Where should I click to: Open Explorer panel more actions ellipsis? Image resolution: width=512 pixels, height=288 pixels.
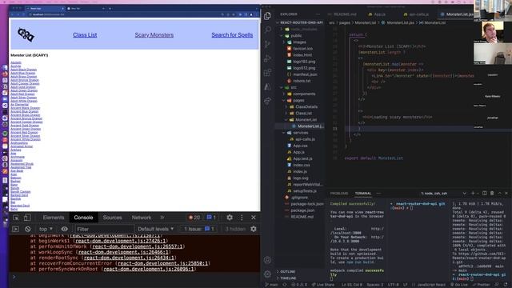(318, 14)
